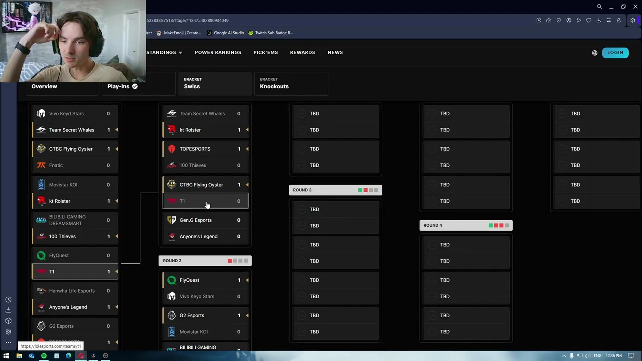Open File Explorer from the taskbar
This screenshot has width=642, height=361.
click(x=19, y=356)
